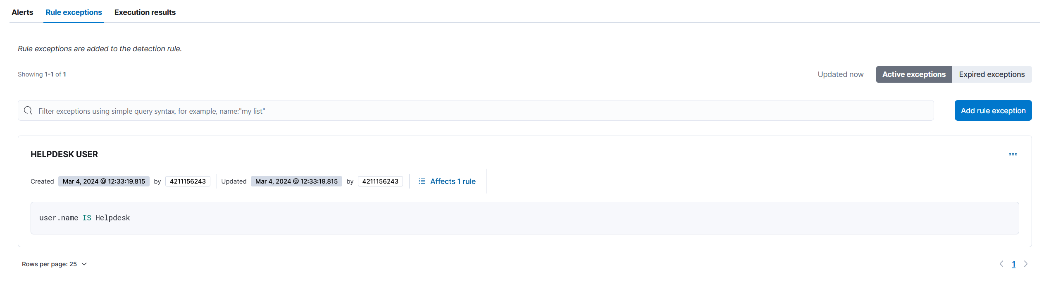
Task: Click the list icon beside Affects 1 rule
Action: tap(422, 181)
